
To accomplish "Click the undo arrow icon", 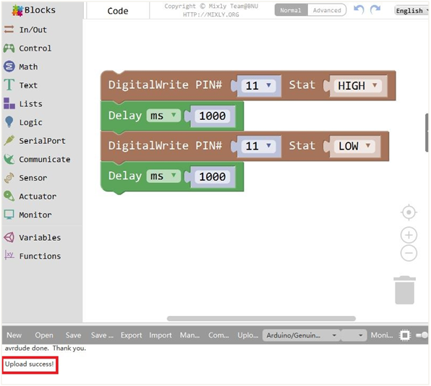I will point(359,9).
